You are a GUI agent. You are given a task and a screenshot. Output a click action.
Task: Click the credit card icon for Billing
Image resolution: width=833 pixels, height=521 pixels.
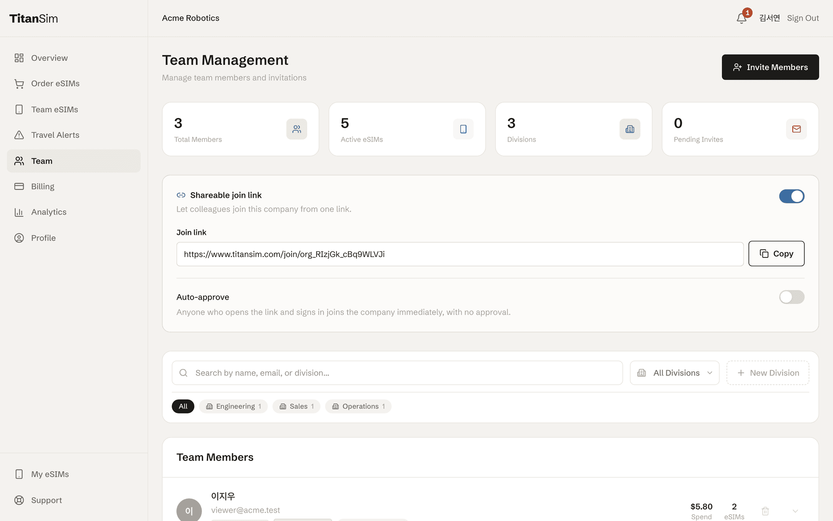[19, 186]
